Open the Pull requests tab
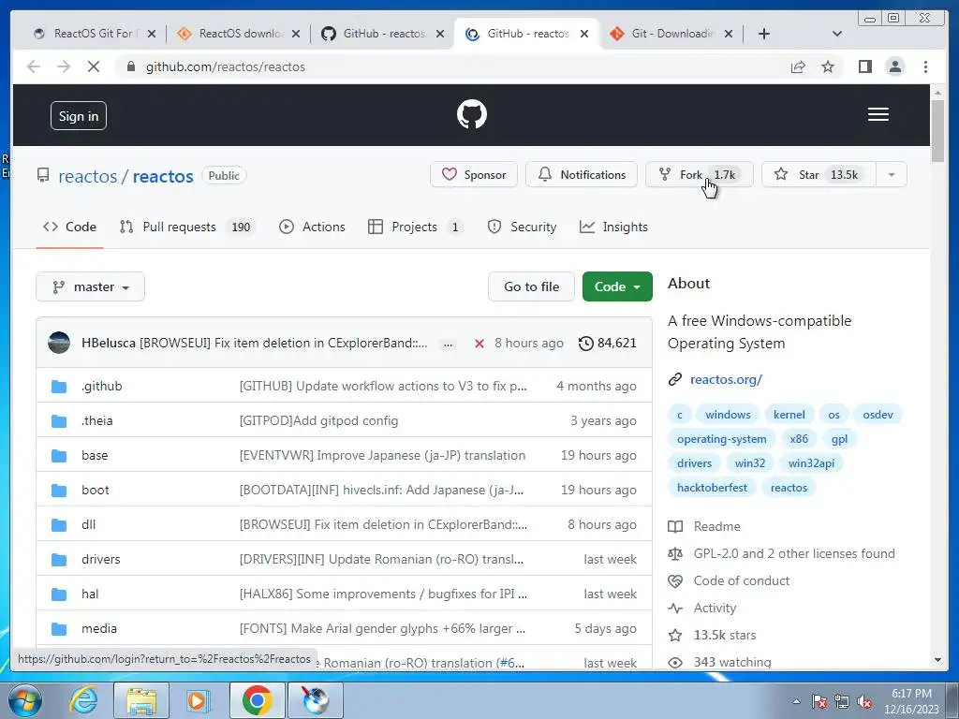 coord(186,227)
